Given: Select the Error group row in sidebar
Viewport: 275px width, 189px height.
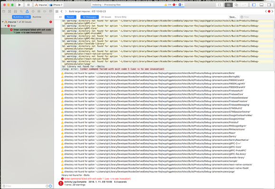Looking at the screenshot, I should [x=27, y=26].
